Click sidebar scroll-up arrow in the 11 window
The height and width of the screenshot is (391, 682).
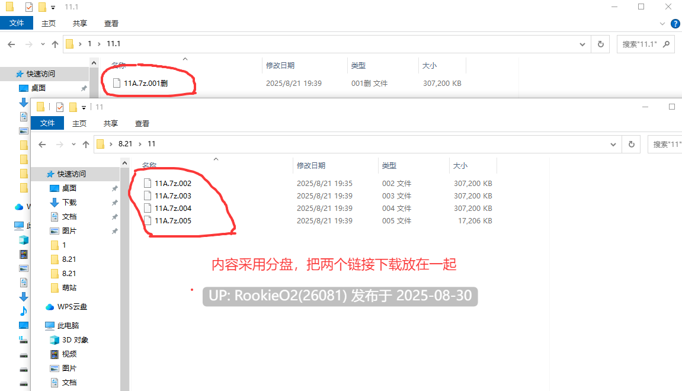pos(125,163)
